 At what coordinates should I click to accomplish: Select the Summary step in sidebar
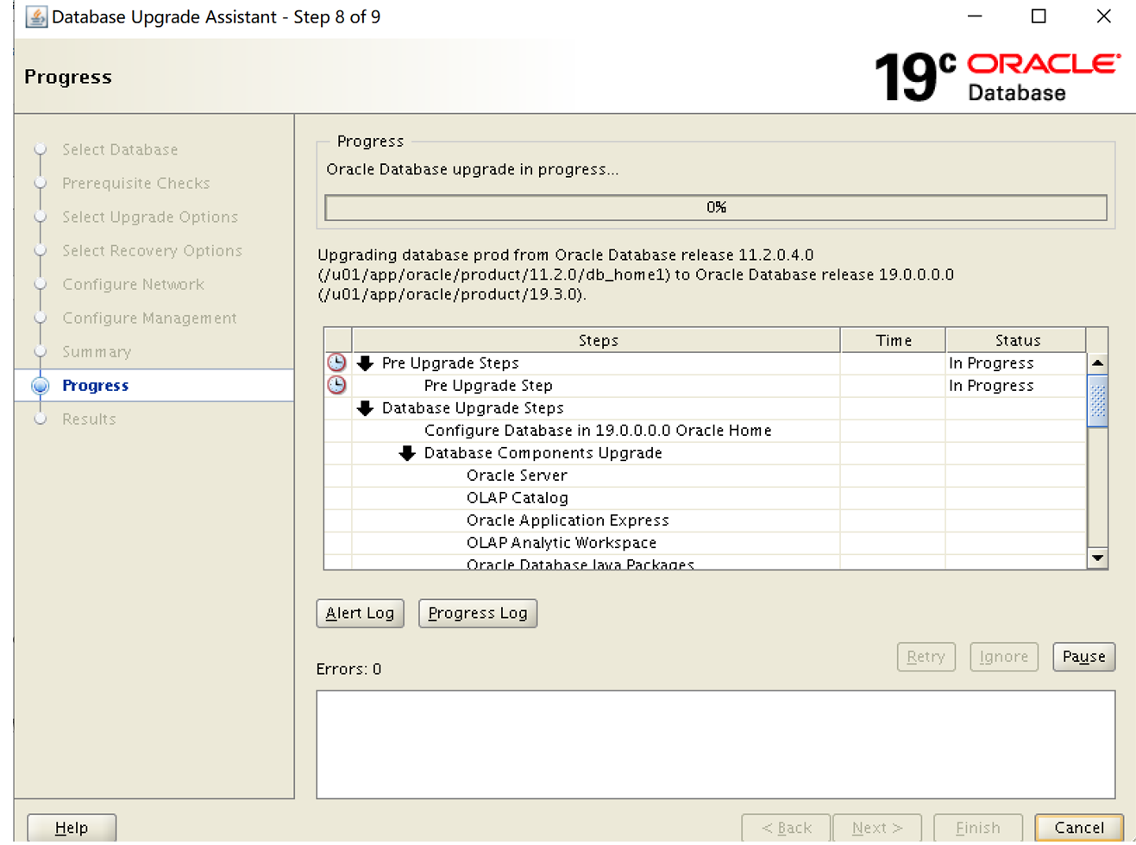click(x=97, y=351)
